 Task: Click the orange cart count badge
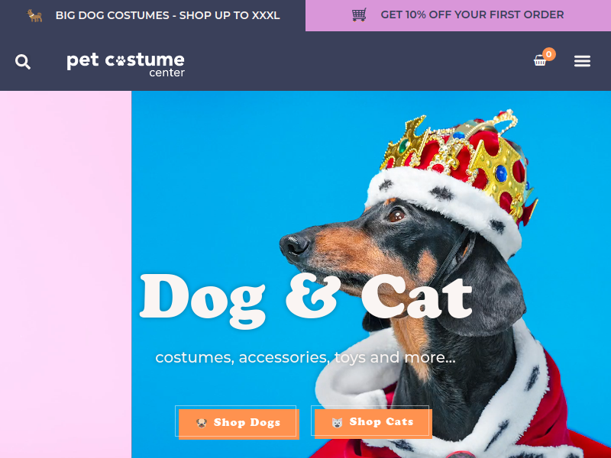pos(548,54)
